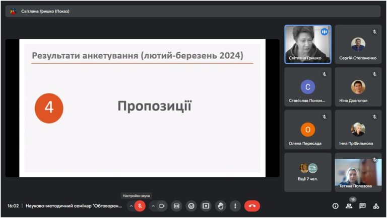
Task: Click the muted mic icon on Тетяна Полозова's tile
Action: click(375, 160)
